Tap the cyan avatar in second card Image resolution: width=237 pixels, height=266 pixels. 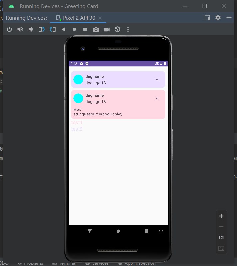[78, 98]
